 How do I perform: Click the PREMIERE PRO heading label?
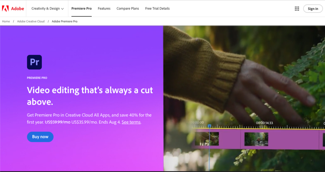tap(37, 78)
